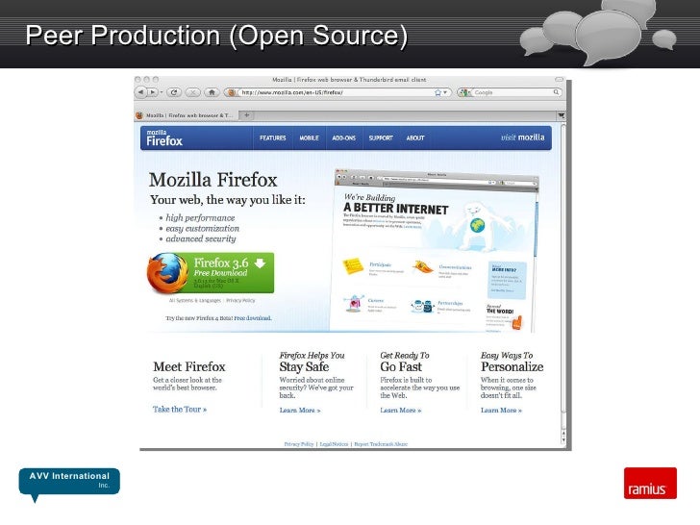700x525 pixels.
Task: Open the SUPPORT nav item
Action: tap(381, 137)
